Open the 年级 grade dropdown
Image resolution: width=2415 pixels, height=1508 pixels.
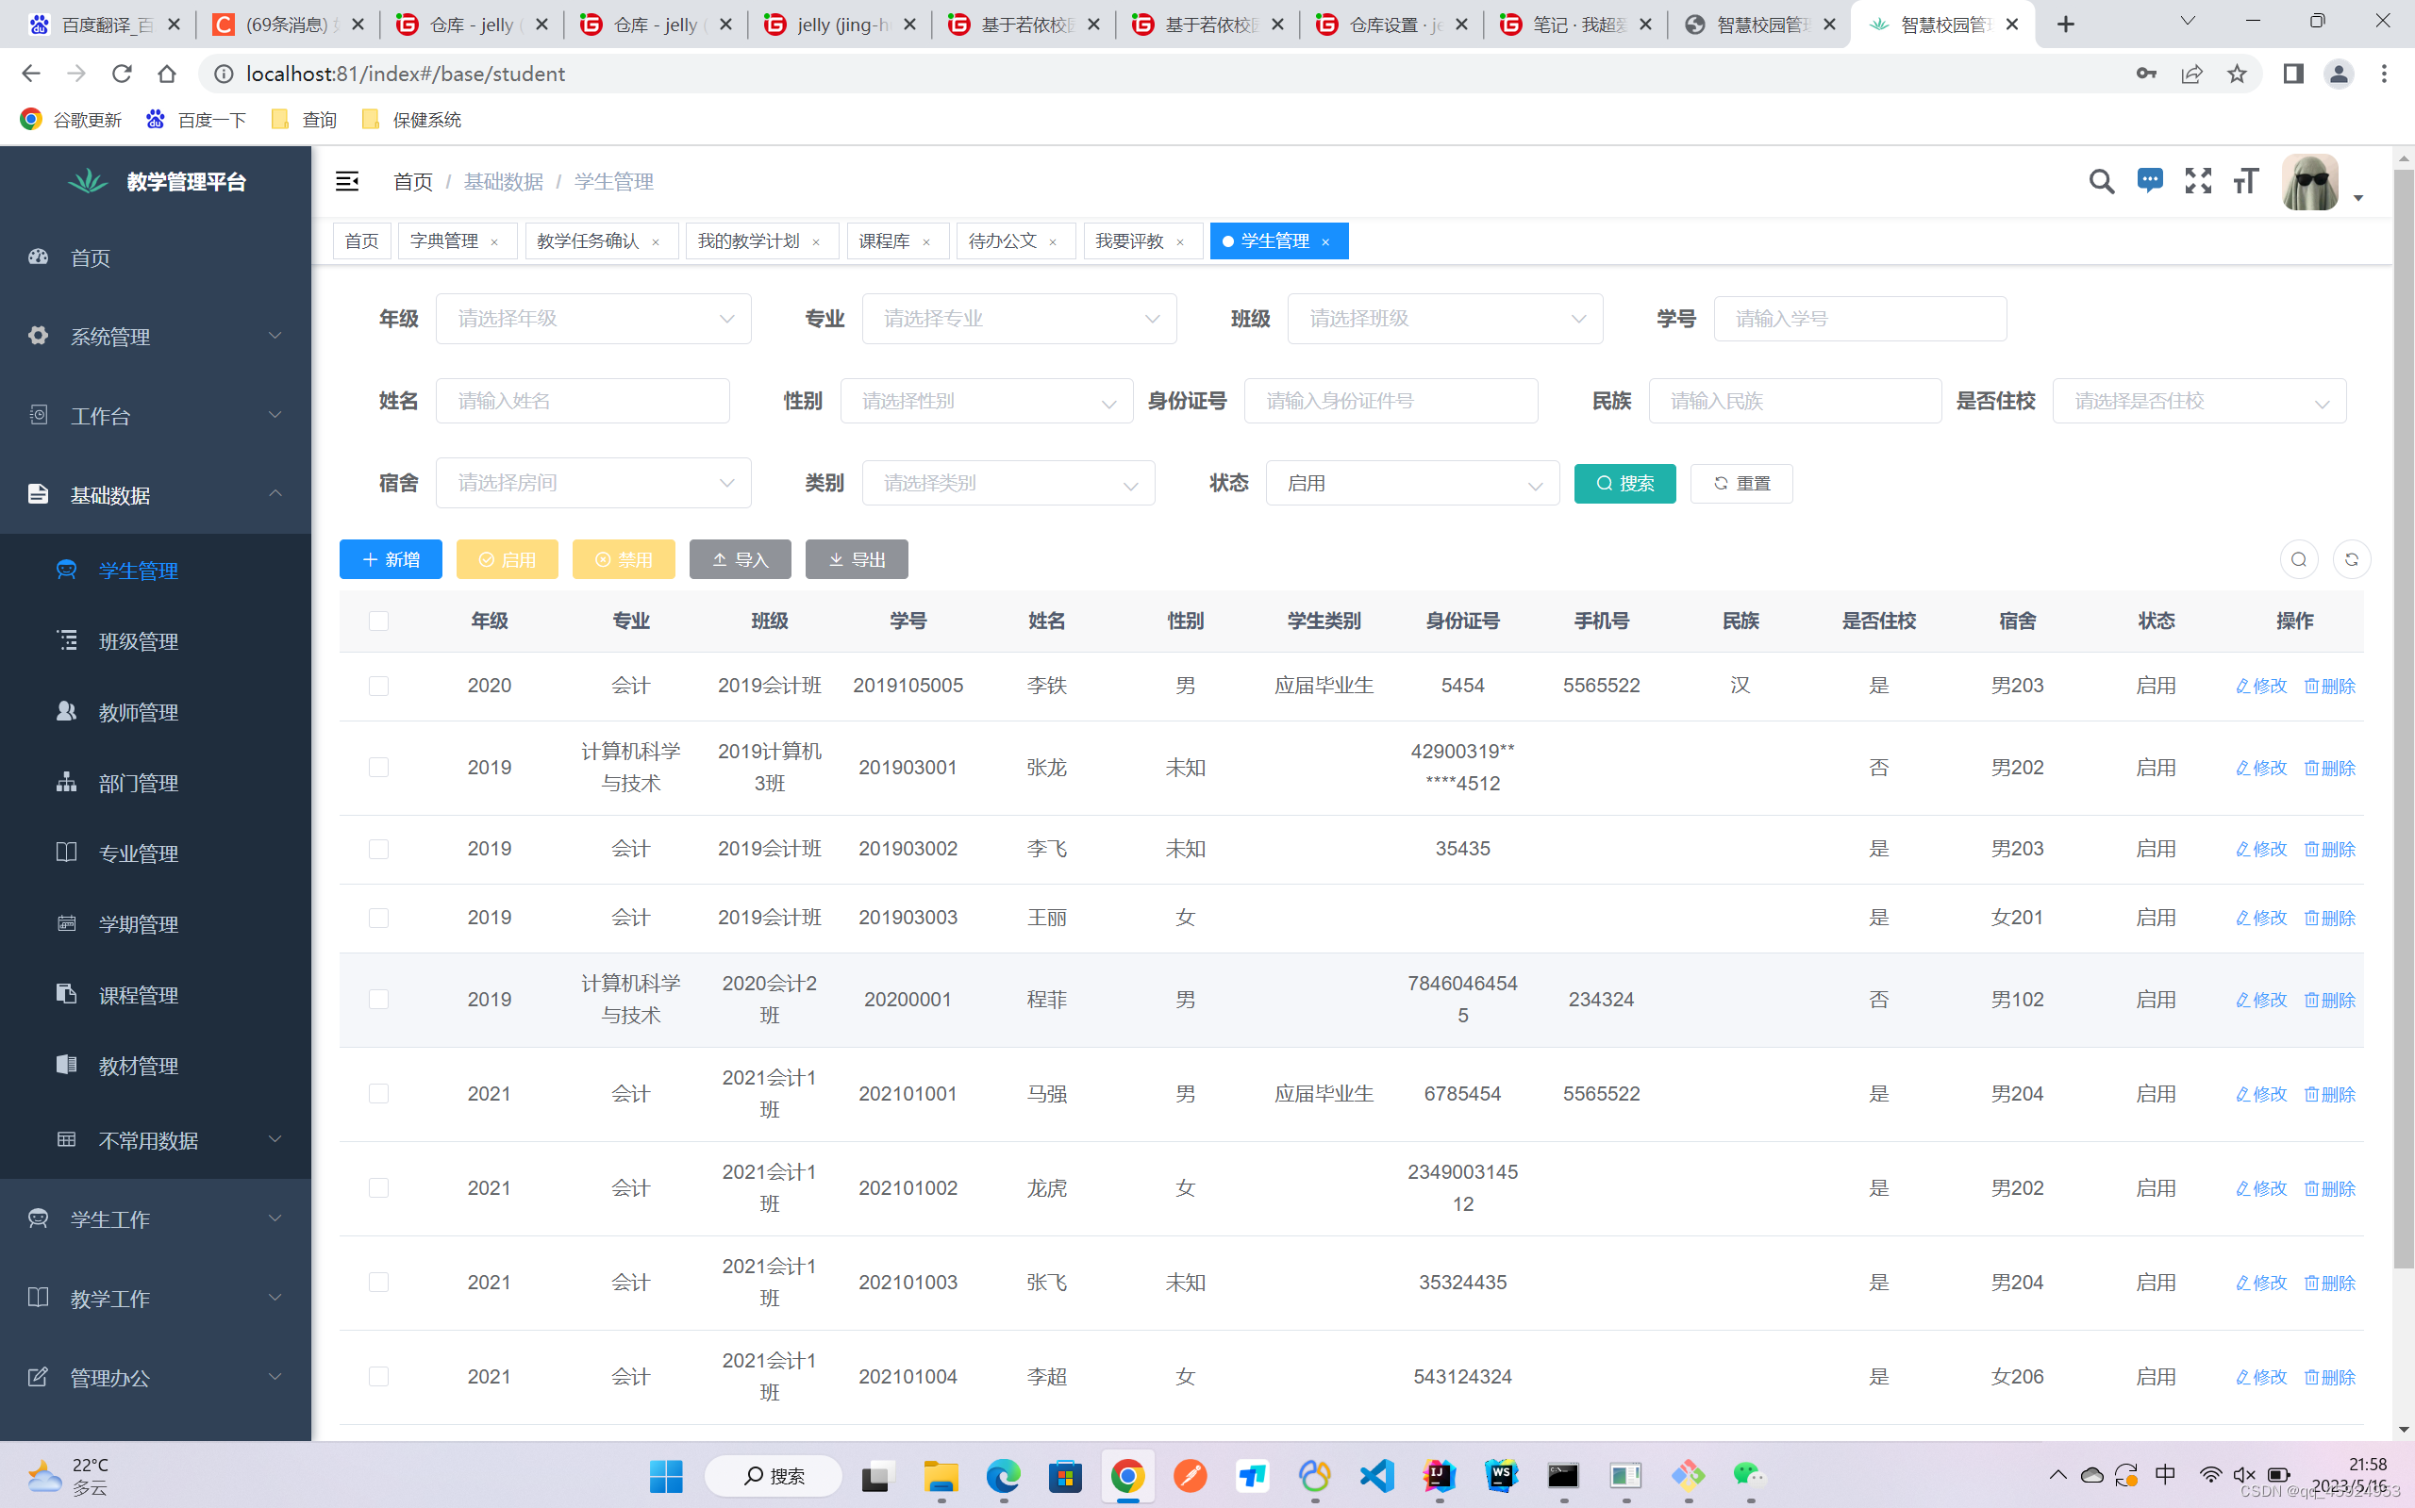(593, 318)
